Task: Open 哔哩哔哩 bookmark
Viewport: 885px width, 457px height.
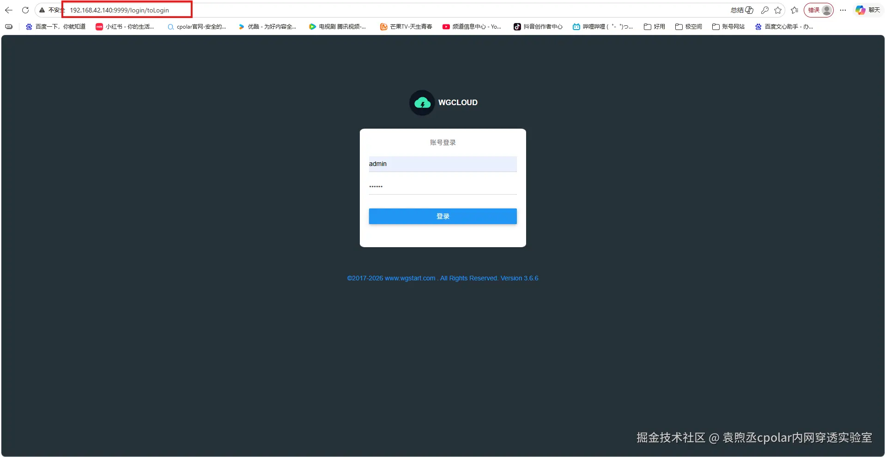Action: coord(603,27)
